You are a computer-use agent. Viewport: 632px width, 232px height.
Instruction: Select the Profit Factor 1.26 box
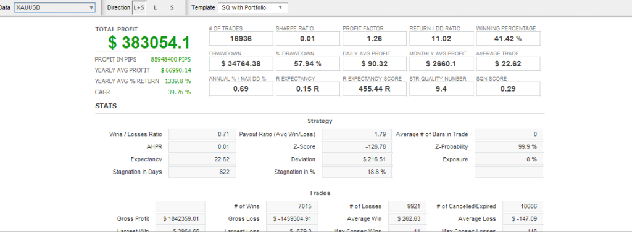pos(375,39)
